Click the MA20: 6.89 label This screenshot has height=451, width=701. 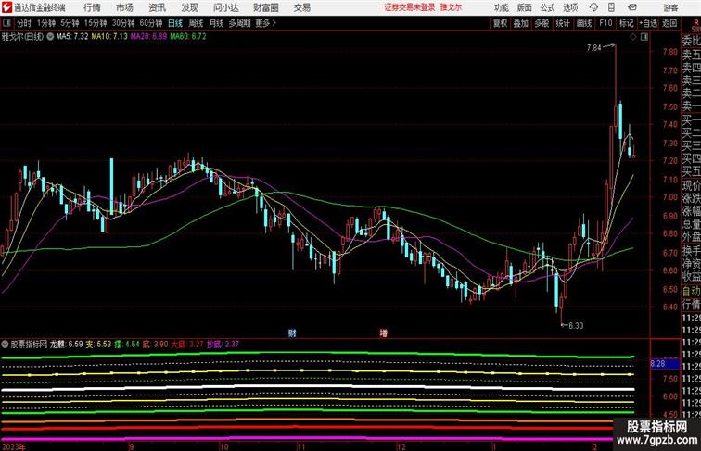149,37
